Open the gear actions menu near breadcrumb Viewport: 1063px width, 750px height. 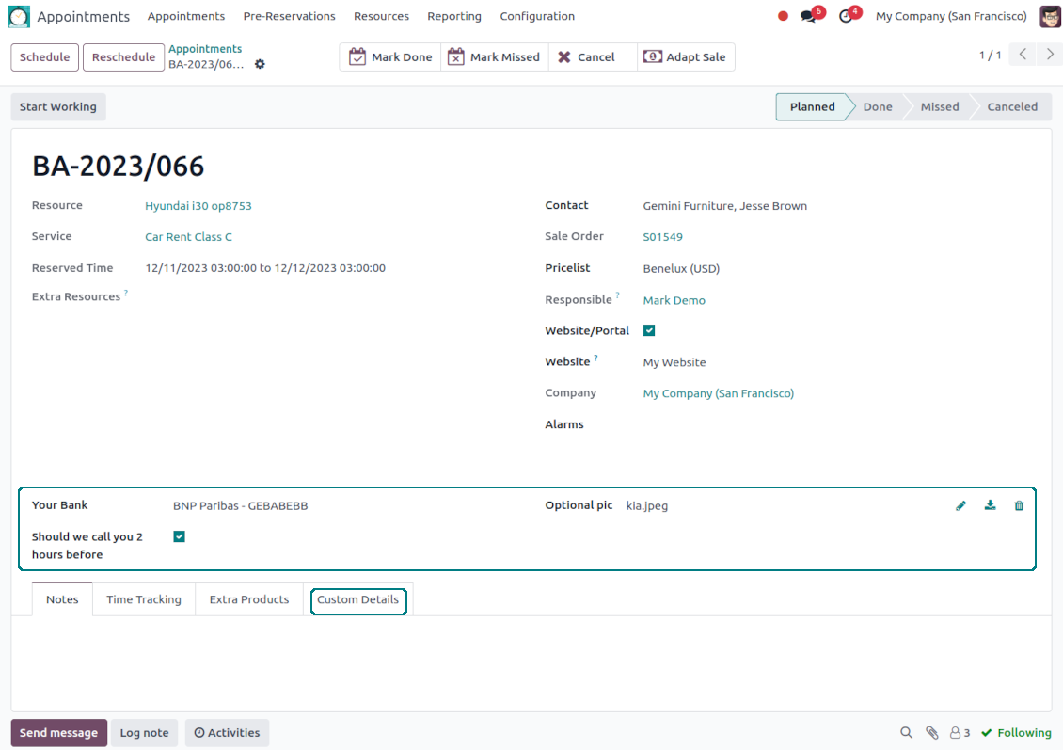point(260,64)
